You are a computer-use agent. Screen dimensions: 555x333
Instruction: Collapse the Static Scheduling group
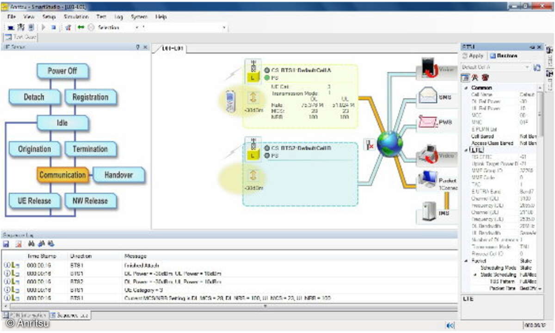tap(475, 275)
